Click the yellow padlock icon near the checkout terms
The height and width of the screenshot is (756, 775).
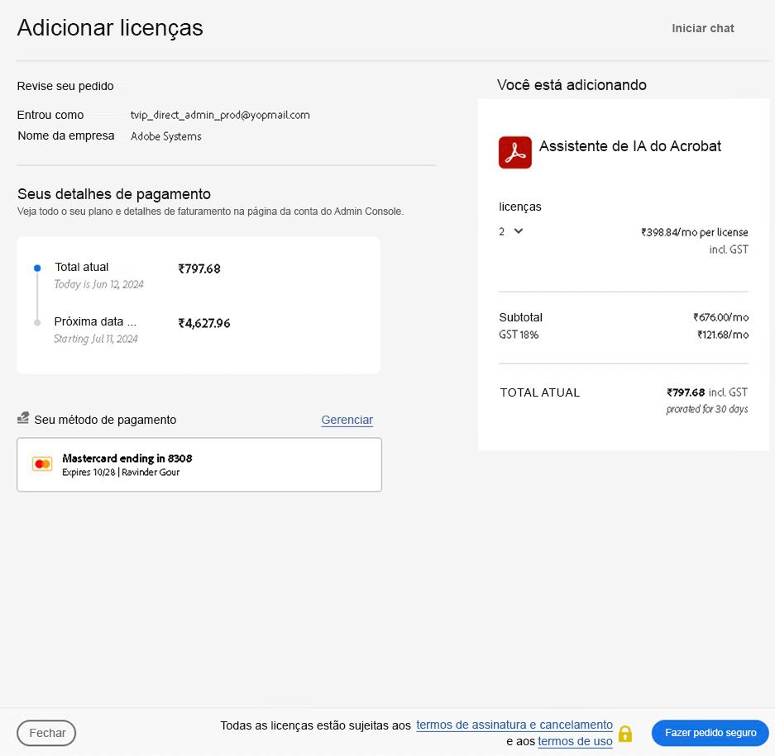click(x=626, y=734)
